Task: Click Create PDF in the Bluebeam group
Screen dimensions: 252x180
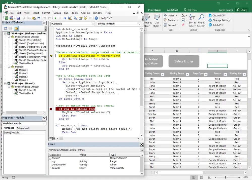Action: [x=216, y=15]
